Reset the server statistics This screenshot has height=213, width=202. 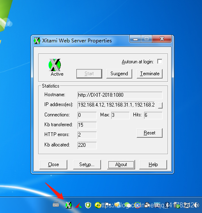coord(150,133)
